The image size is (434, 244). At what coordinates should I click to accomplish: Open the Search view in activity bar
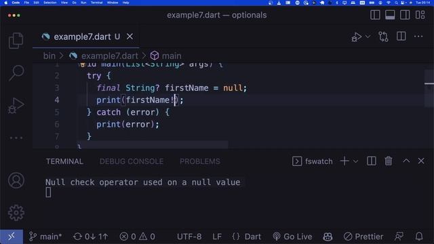tap(16, 73)
